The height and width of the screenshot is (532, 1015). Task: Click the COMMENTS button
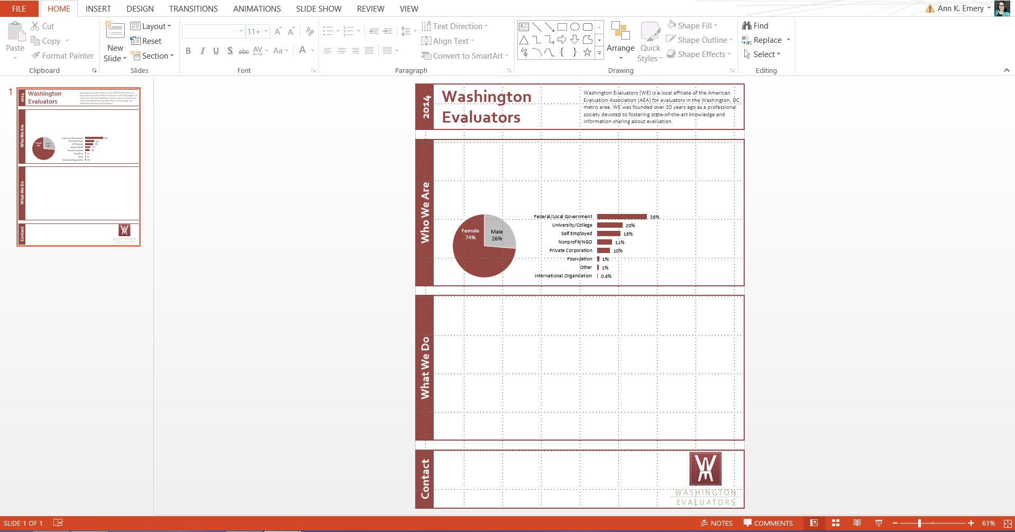[x=768, y=523]
